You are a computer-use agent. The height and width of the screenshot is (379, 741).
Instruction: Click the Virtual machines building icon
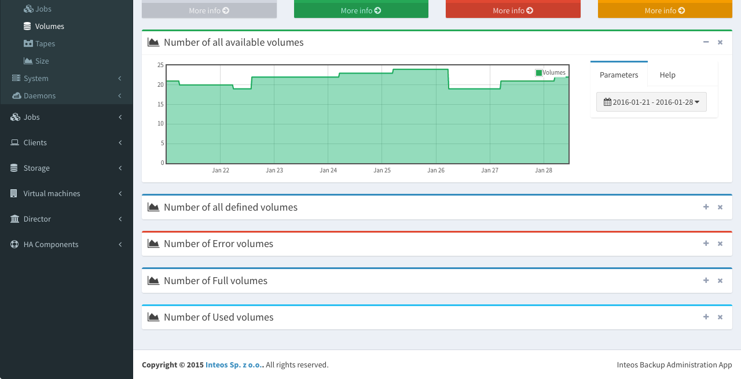14,193
